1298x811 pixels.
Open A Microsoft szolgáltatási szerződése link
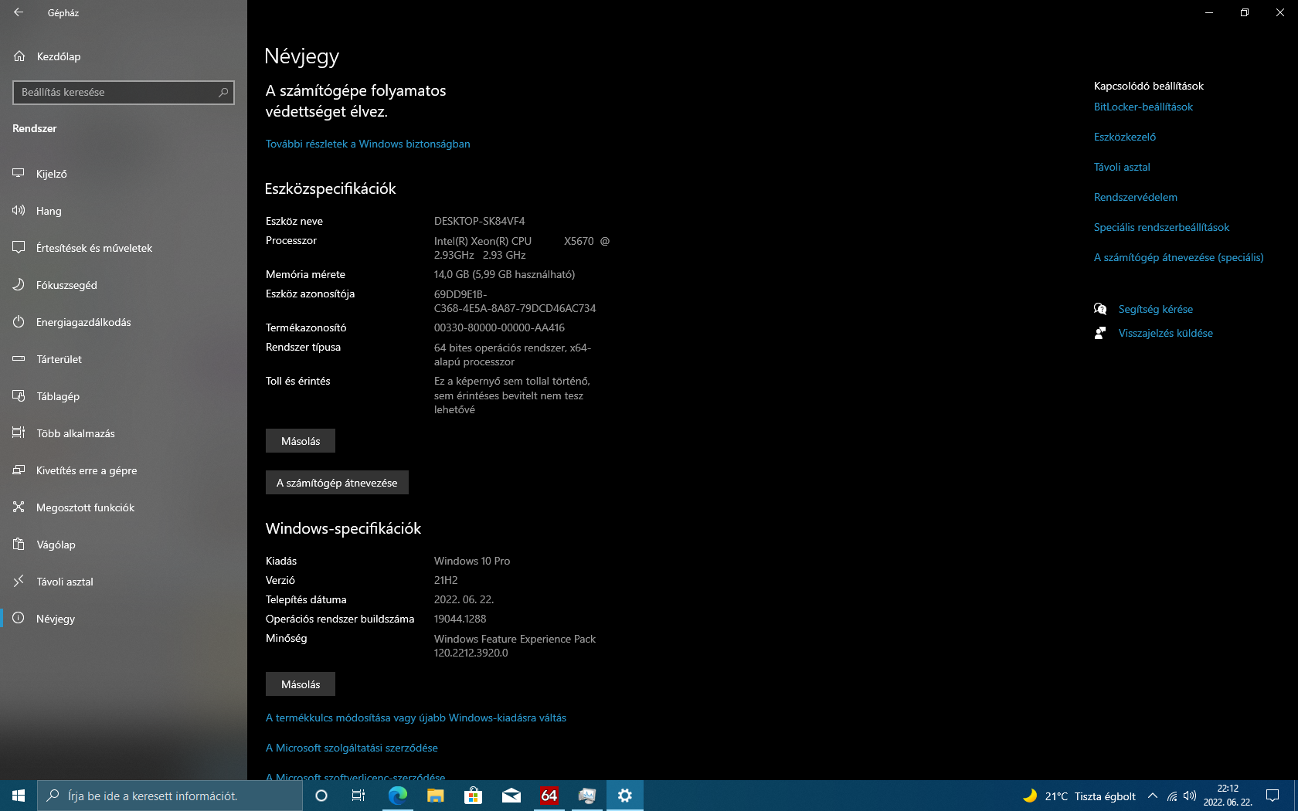coord(352,748)
